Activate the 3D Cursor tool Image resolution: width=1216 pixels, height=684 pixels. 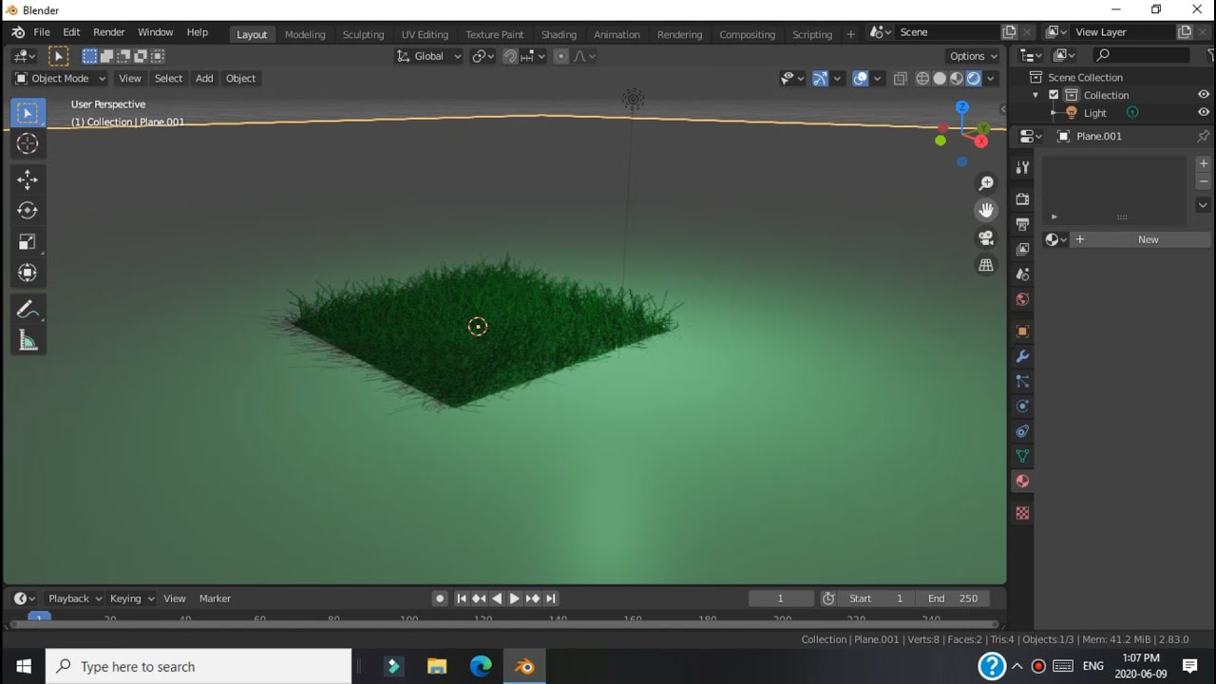[x=28, y=144]
